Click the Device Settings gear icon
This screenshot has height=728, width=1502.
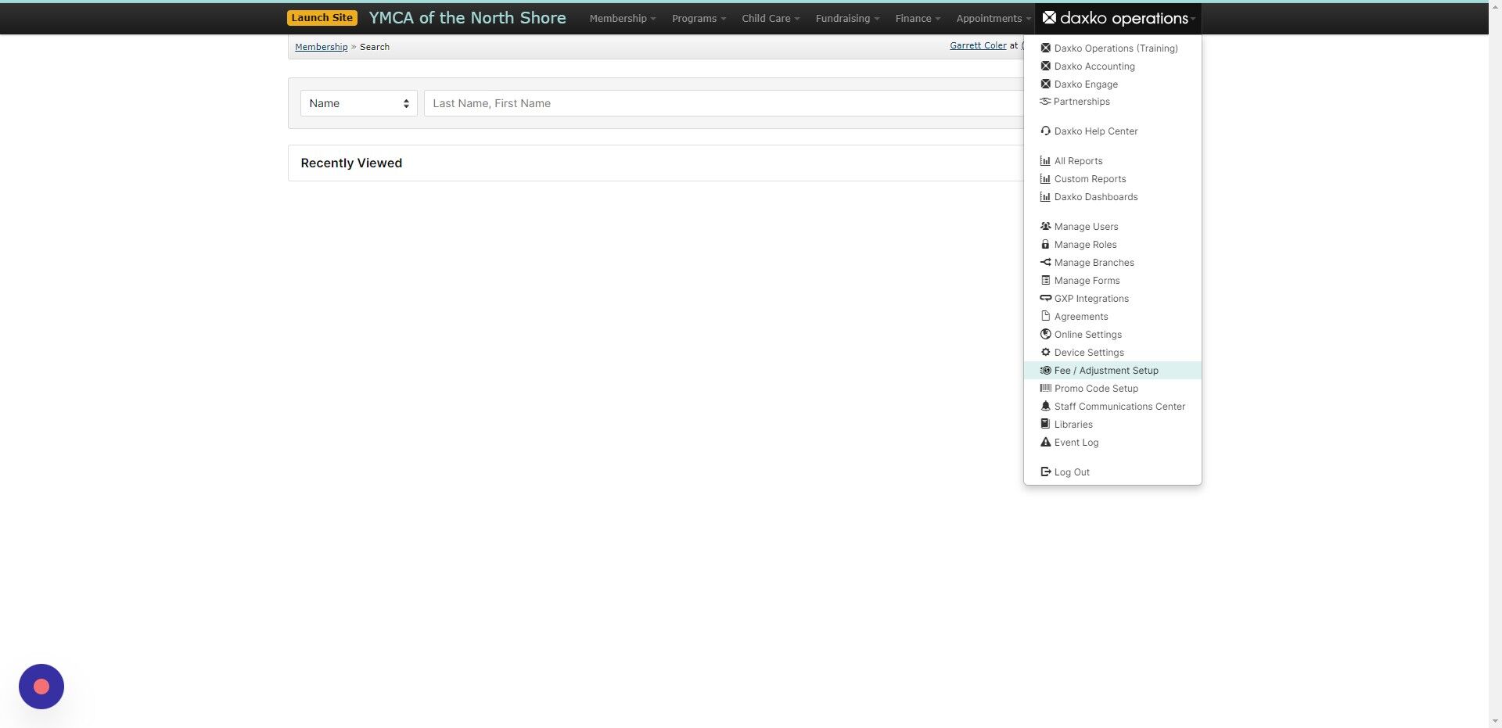coord(1045,352)
